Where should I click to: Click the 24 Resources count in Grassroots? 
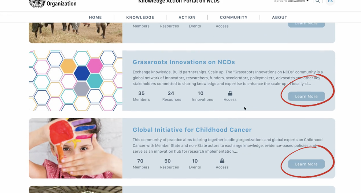pos(171,96)
